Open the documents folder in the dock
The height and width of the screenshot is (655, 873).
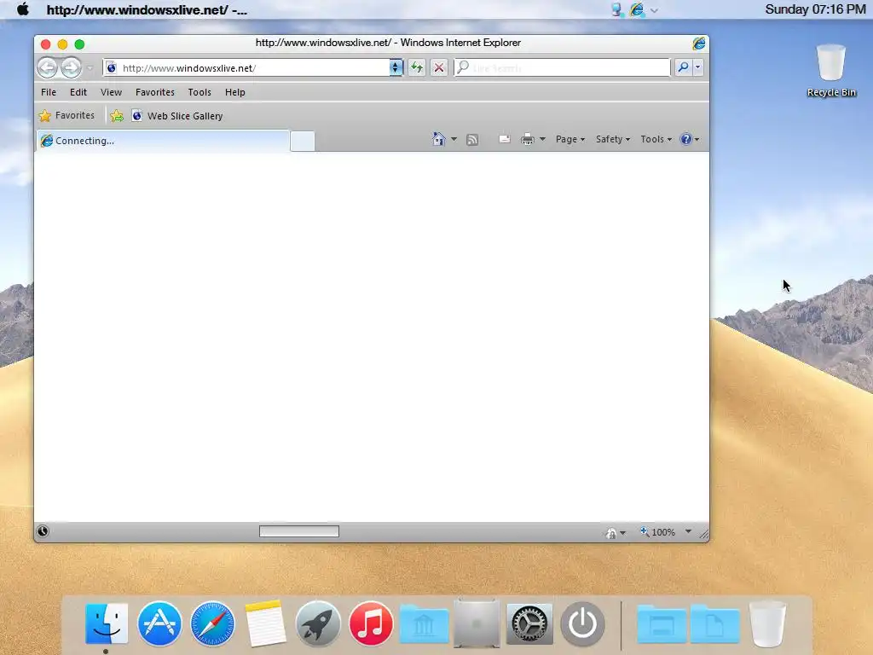coord(715,623)
